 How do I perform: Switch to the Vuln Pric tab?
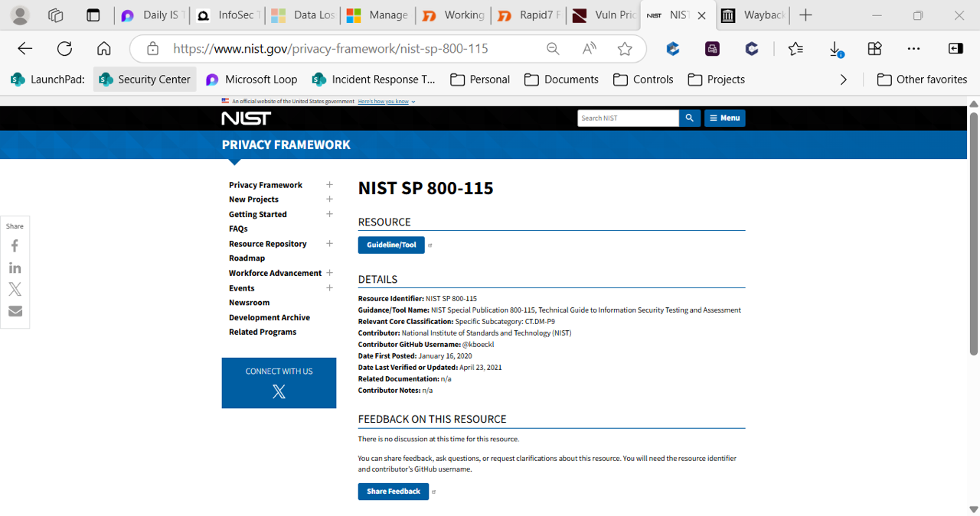603,15
